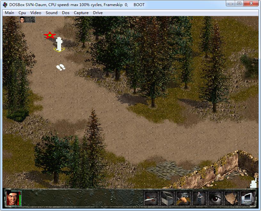Open the Cpu menu
Screen dimensions: 261x211
22,13
